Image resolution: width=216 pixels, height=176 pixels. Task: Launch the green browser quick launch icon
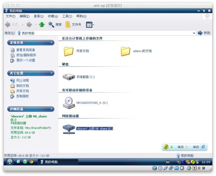coord(25,161)
